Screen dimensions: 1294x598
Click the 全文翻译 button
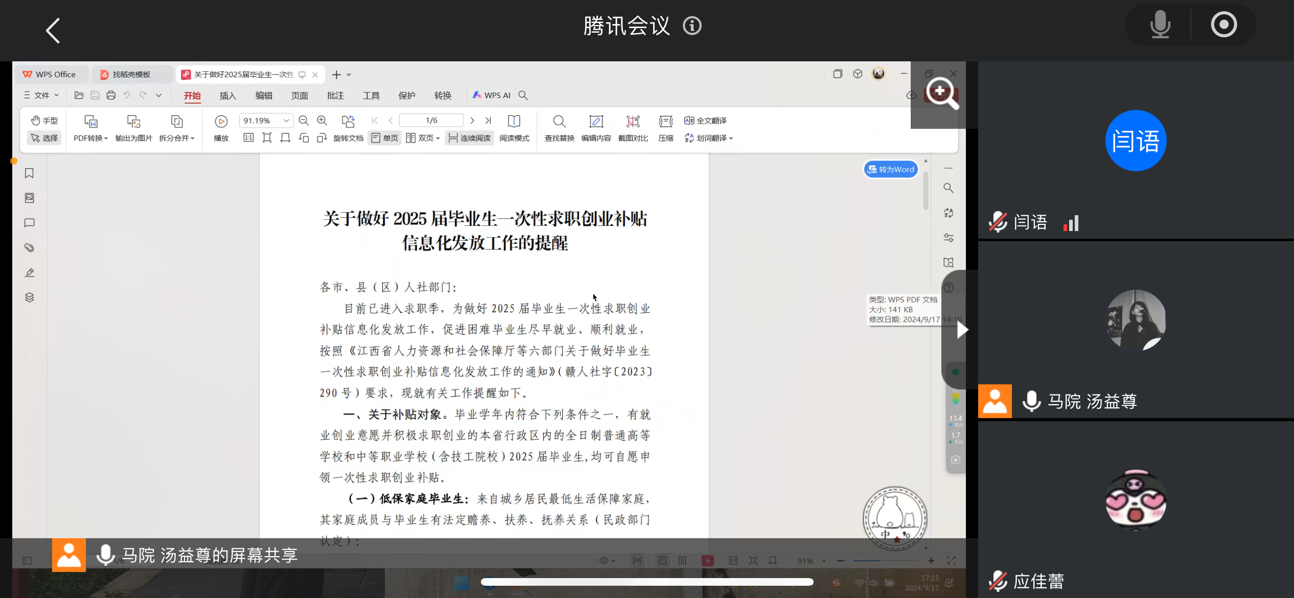pyautogui.click(x=706, y=121)
